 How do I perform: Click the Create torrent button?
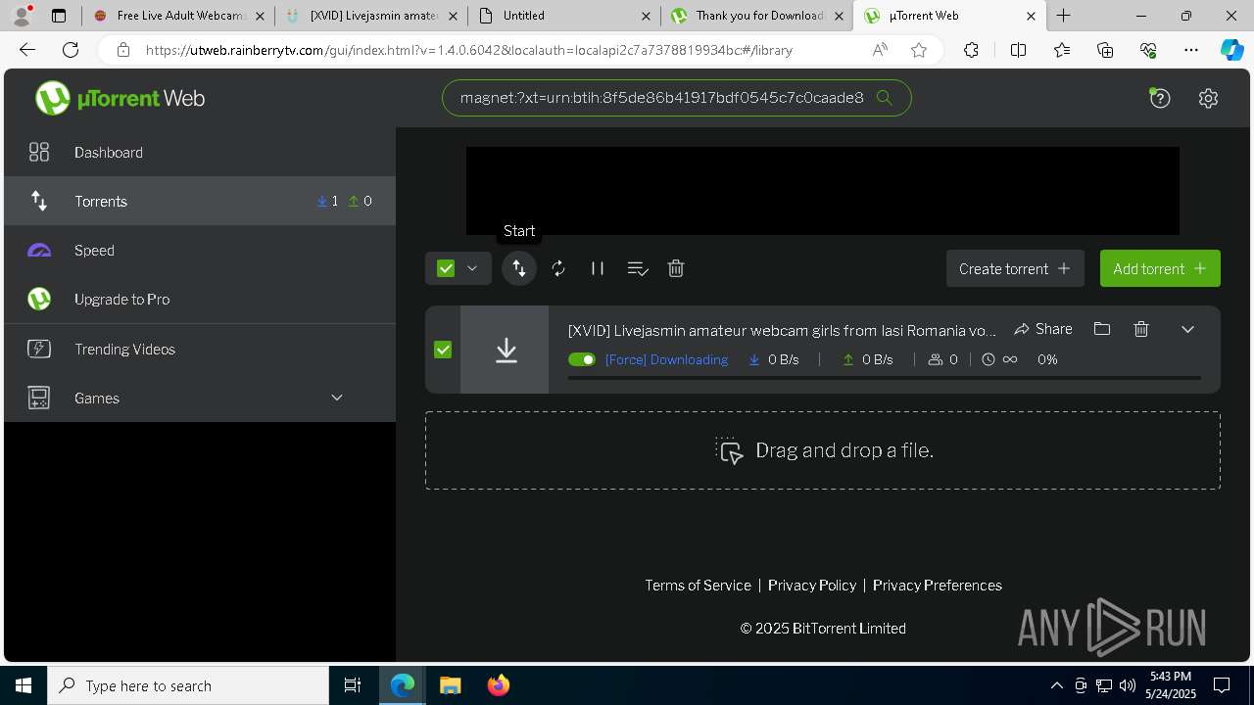[x=1015, y=268]
